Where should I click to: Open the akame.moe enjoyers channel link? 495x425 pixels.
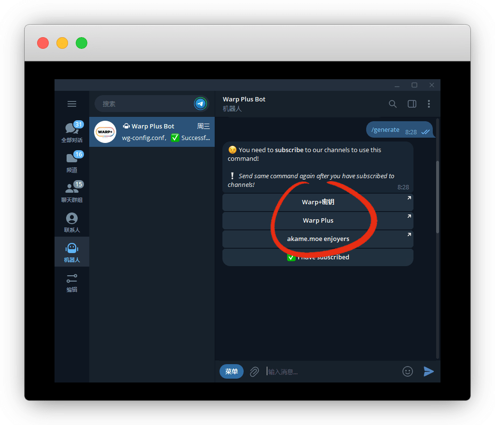(x=317, y=239)
